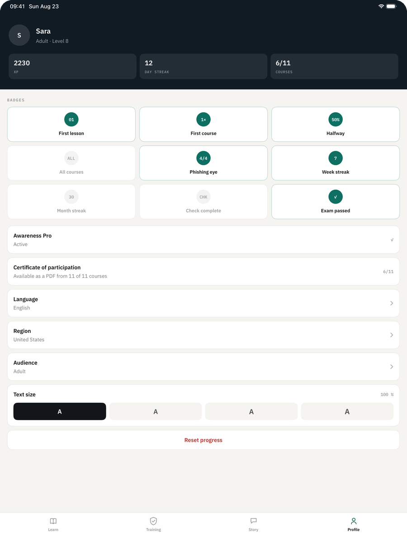Viewport: 407px width, 543px height.
Task: Tap the 2230 XP stat card
Action: (x=72, y=67)
